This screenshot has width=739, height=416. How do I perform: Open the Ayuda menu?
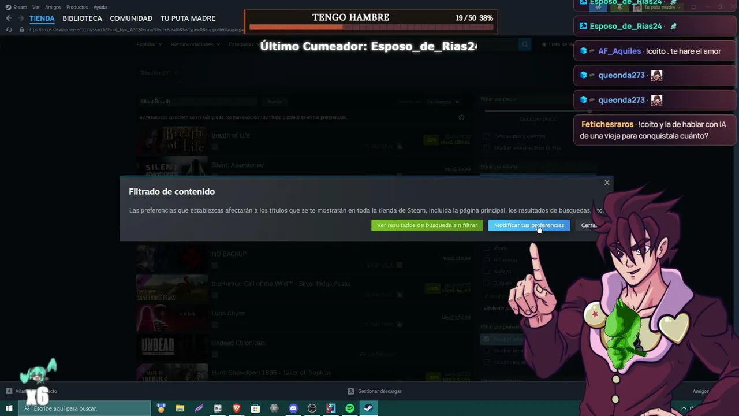pyautogui.click(x=100, y=7)
